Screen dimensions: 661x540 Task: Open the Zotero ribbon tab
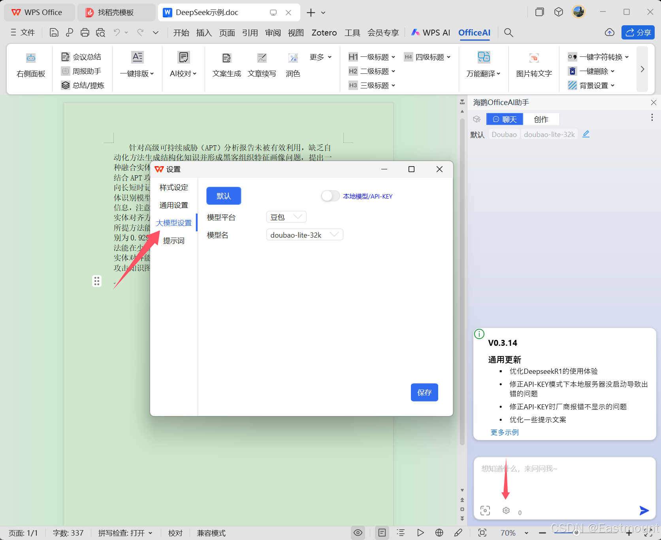[324, 33]
